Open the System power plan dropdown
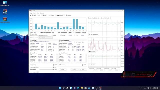 pos(45,35)
